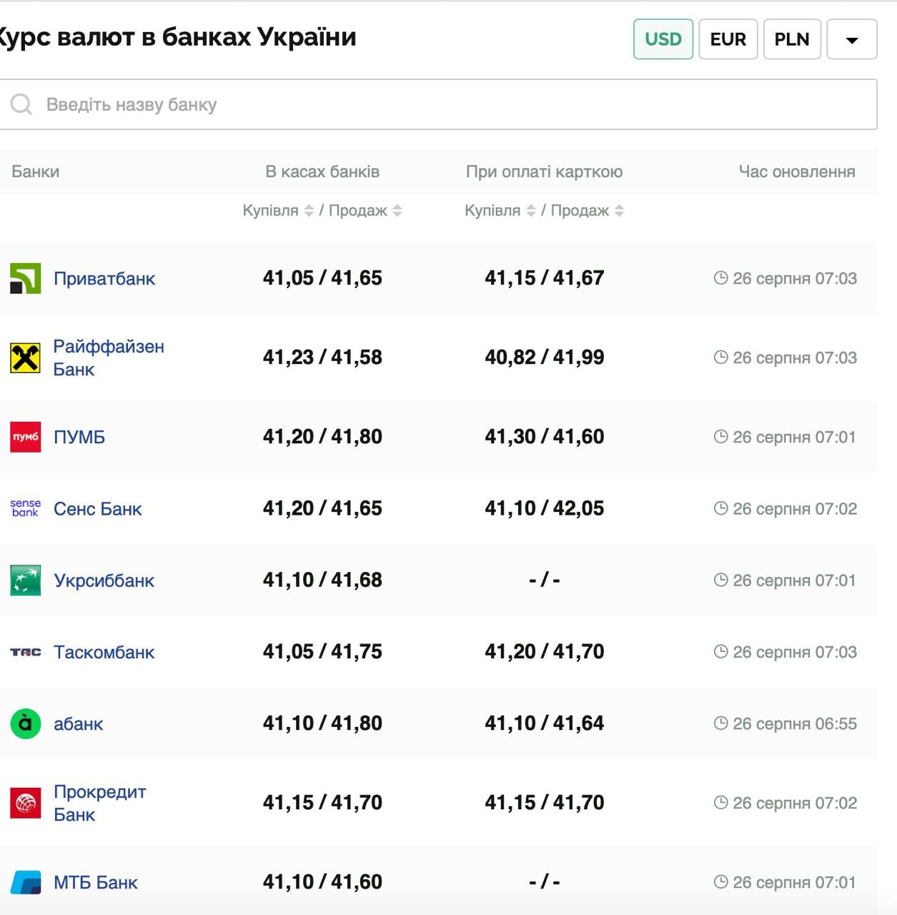897x915 pixels.
Task: Sort by cash desk Купівля rate
Action: 309,211
